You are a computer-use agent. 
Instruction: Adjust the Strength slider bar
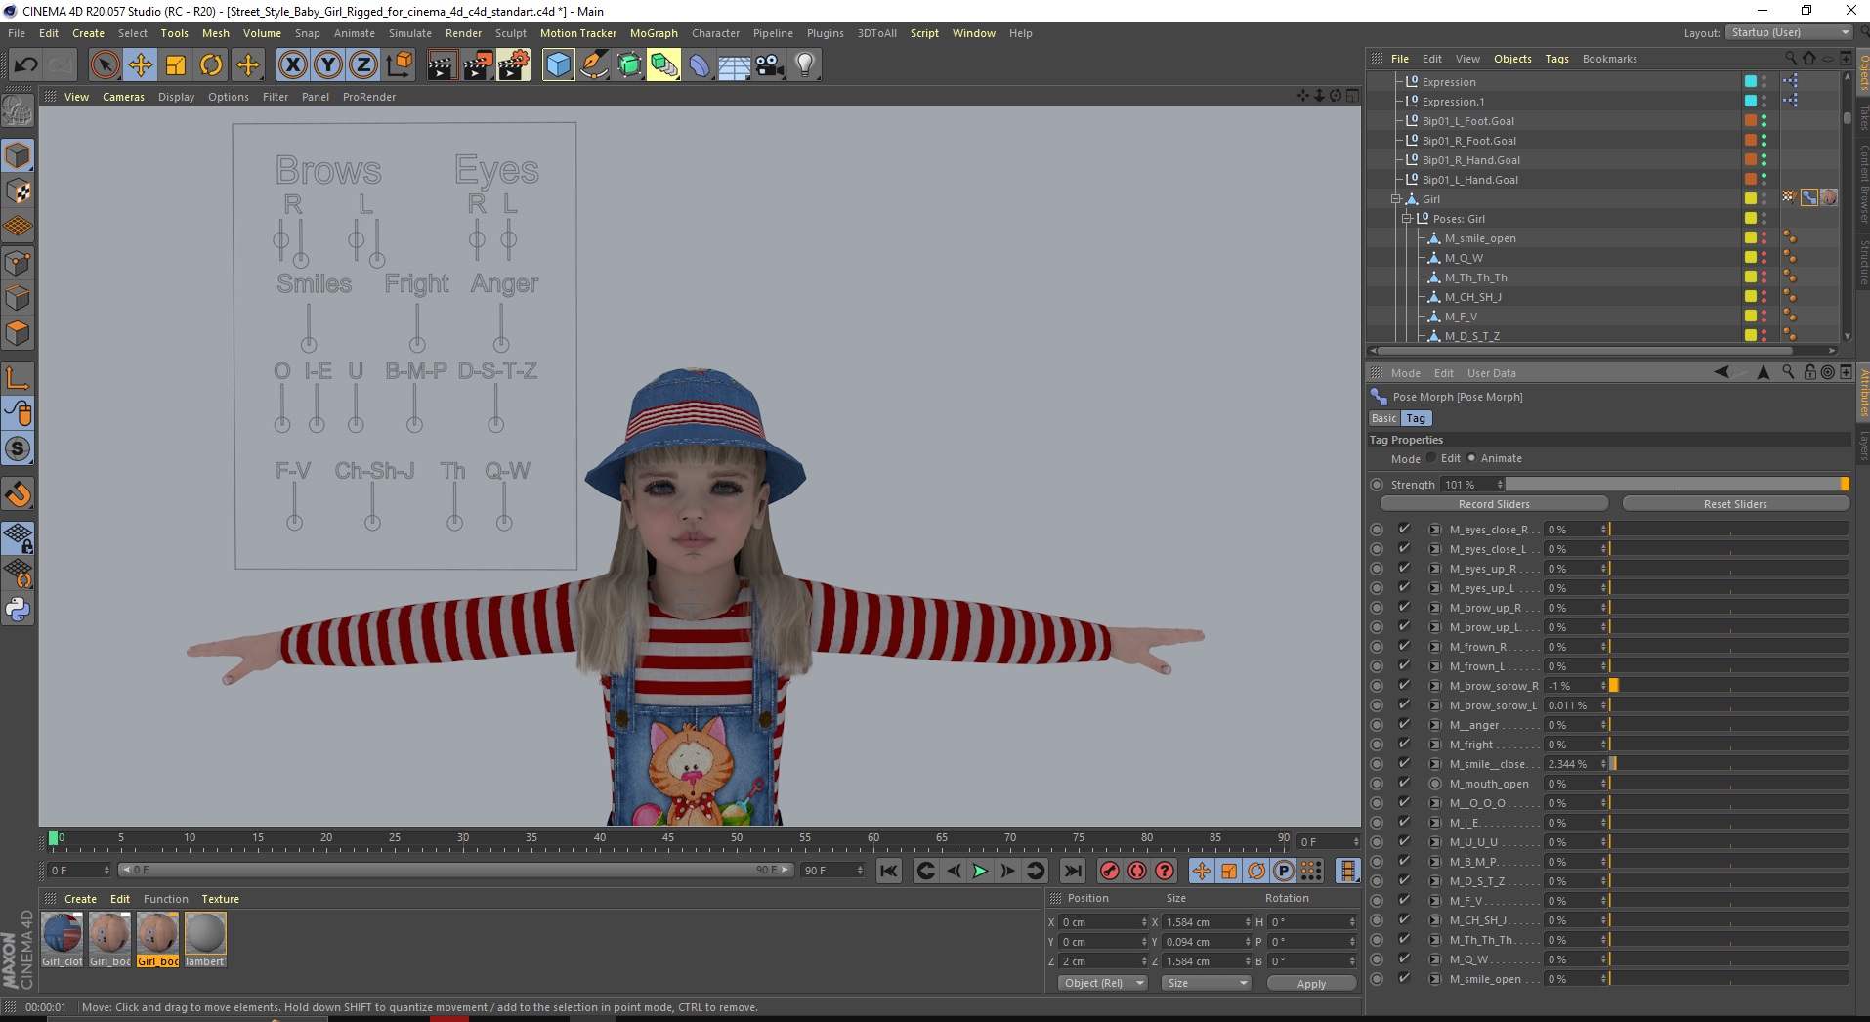pos(1678,485)
